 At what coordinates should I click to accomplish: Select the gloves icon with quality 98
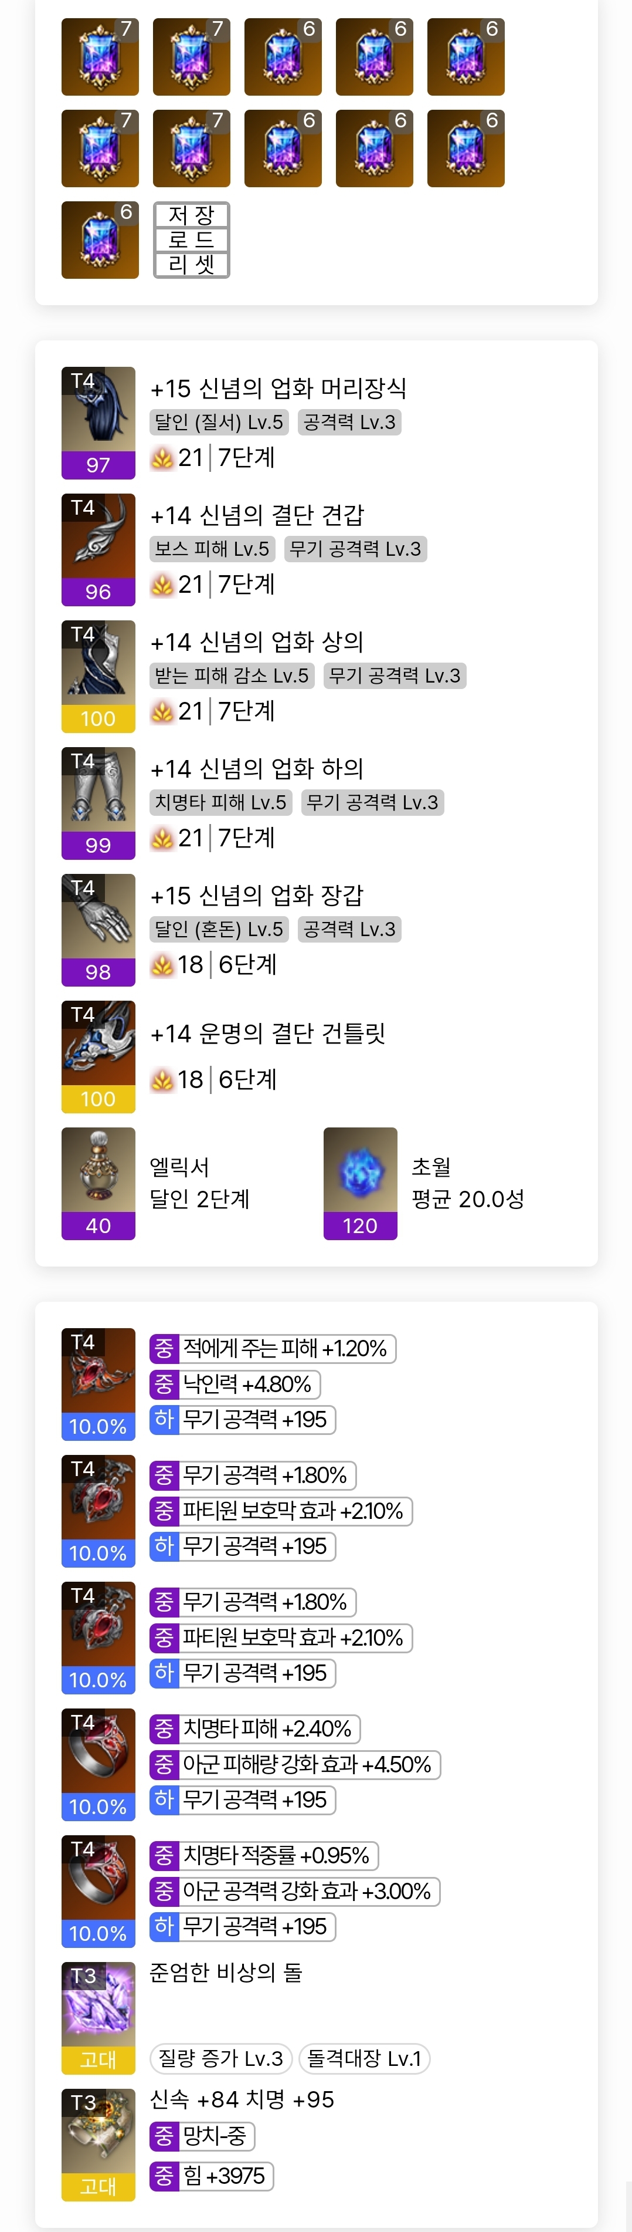[98, 929]
